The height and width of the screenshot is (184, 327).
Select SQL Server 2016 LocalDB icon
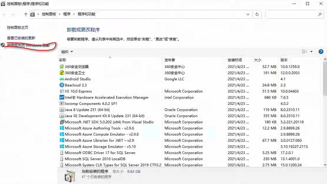click(62, 159)
